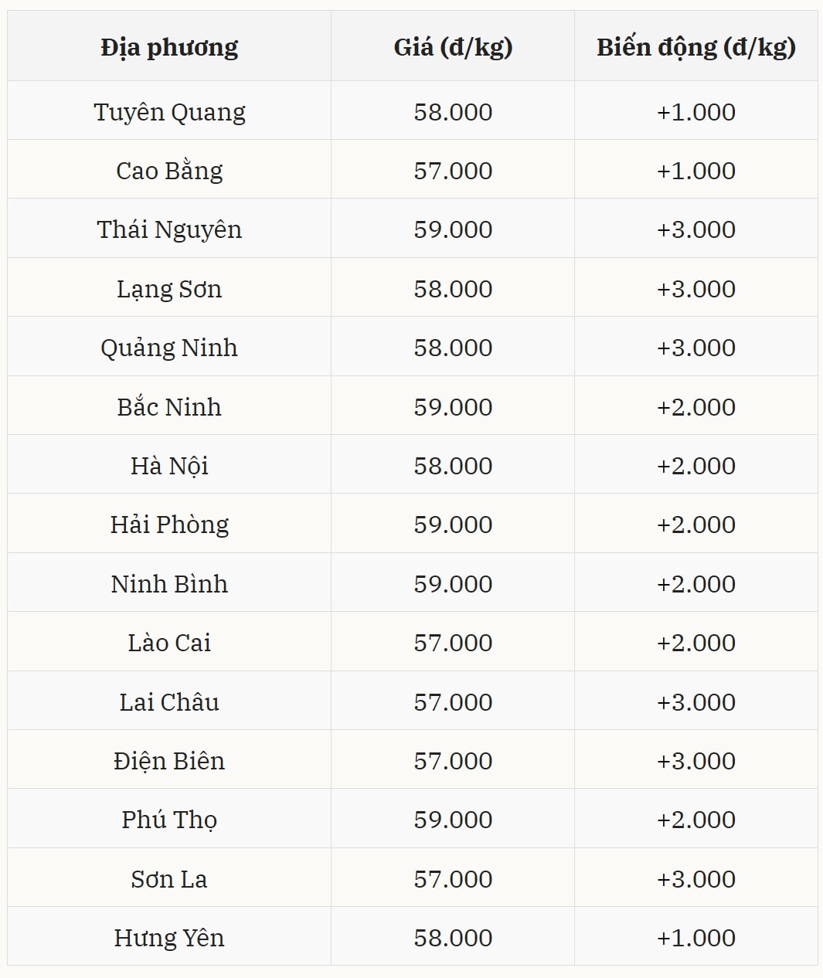Select the Quảng Ninh location cell

pos(169,348)
